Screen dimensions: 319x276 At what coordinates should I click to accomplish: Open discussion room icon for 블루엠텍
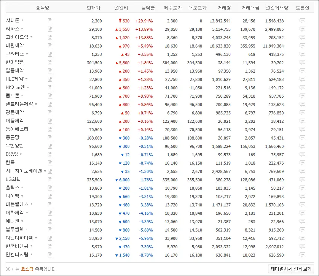tap(302, 230)
